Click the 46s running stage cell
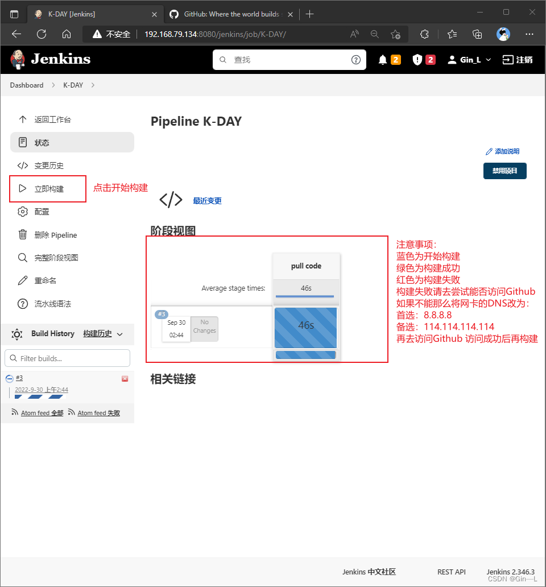 click(306, 328)
